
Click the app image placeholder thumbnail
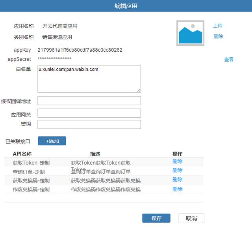190,33
